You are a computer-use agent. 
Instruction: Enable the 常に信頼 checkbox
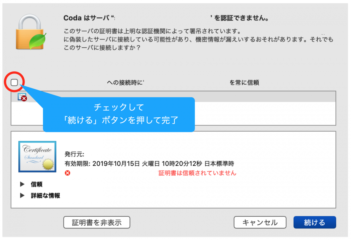coord(14,83)
